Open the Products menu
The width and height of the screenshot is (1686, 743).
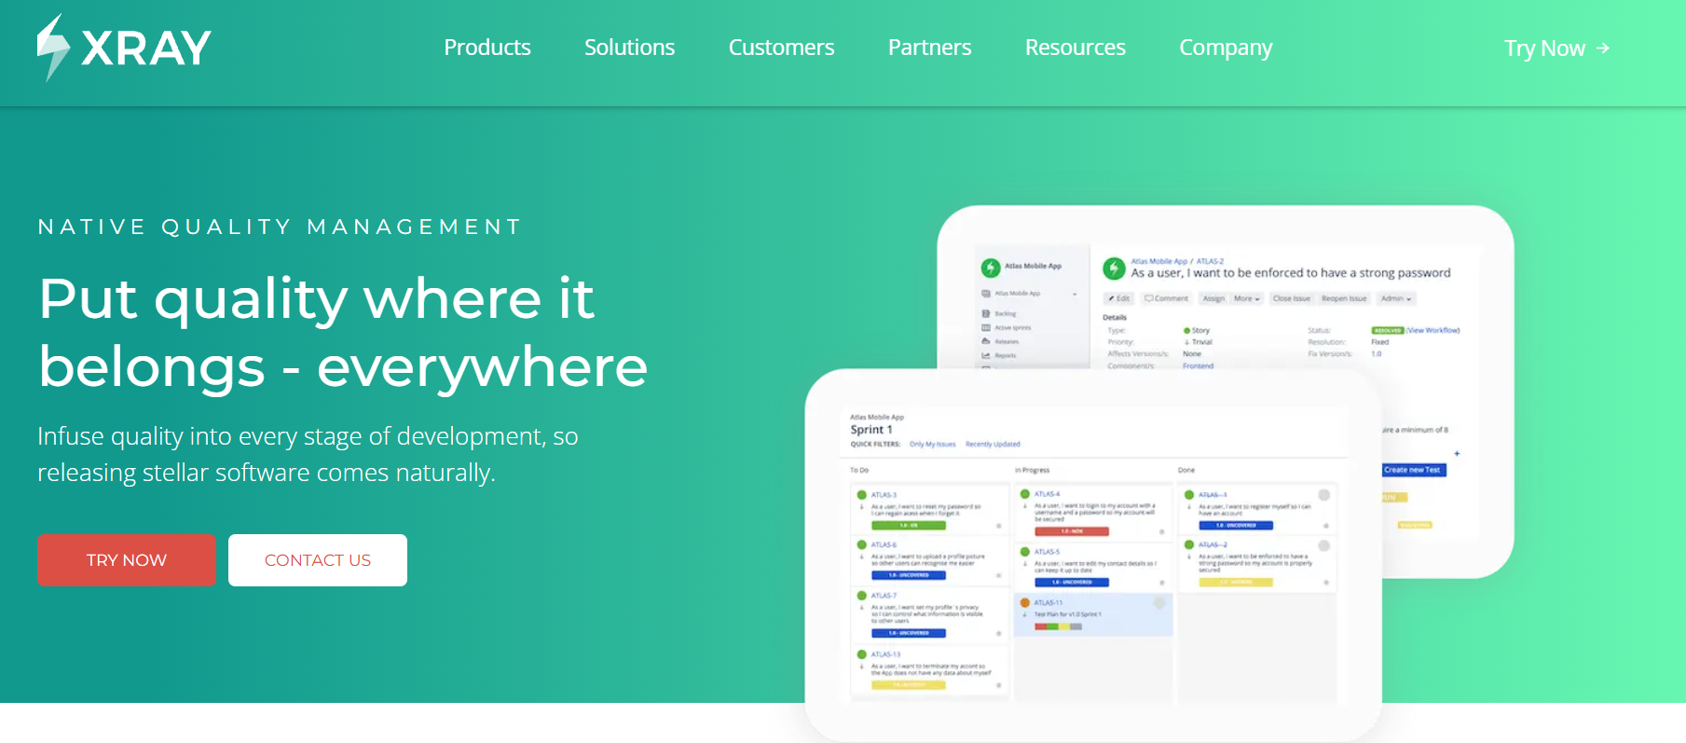487,48
